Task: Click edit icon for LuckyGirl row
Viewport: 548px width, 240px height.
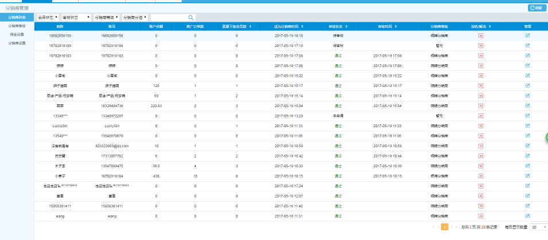Action: point(527,125)
